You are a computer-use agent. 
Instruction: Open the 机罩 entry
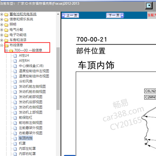[x=22, y=144]
